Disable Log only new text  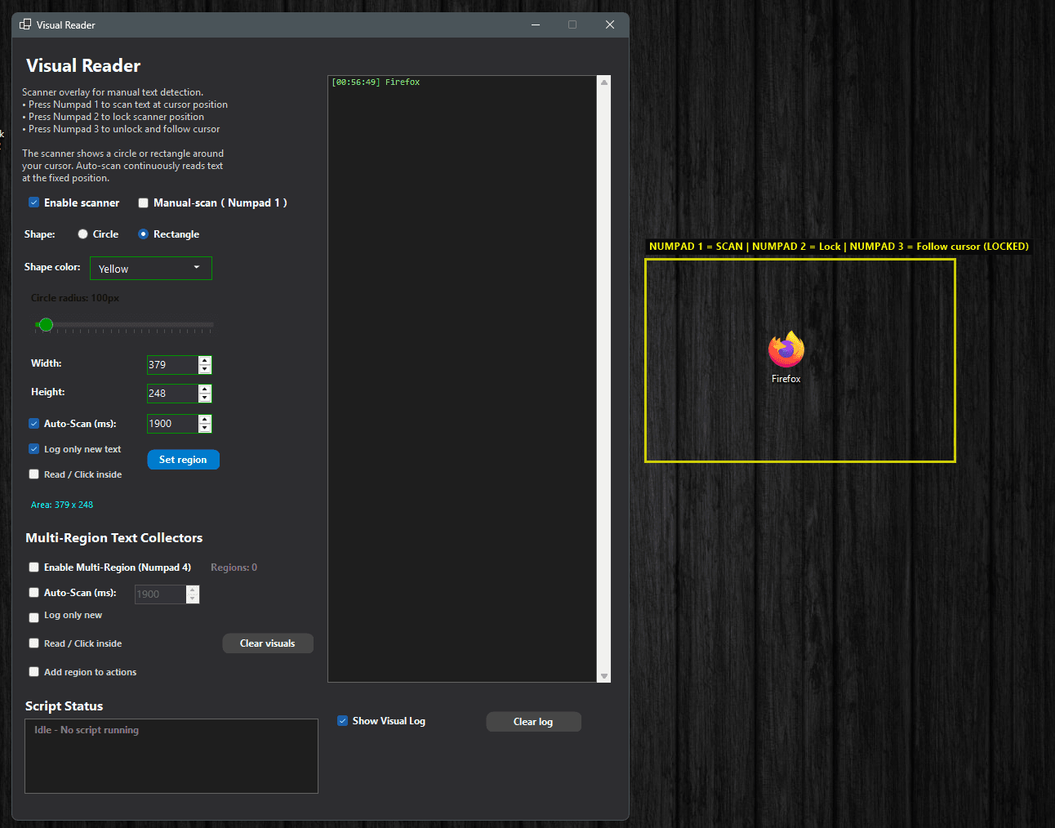pyautogui.click(x=33, y=448)
